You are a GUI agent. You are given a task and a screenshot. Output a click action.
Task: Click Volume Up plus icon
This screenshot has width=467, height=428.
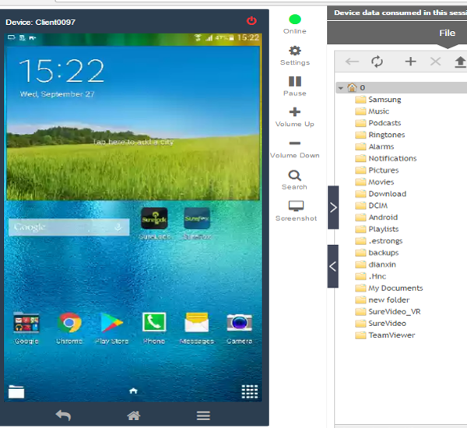[x=295, y=112]
